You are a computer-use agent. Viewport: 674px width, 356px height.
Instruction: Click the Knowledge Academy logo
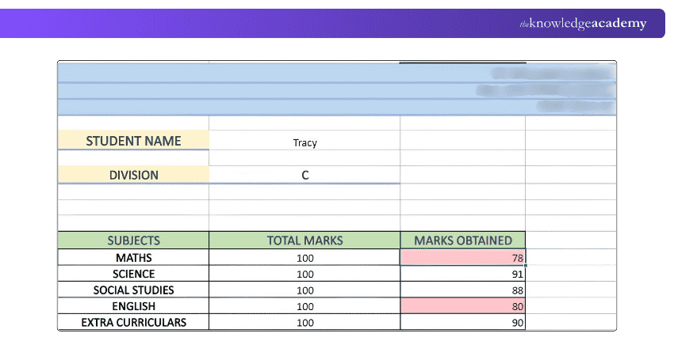coord(583,24)
